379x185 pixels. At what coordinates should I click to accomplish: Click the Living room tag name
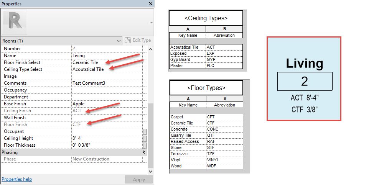[305, 63]
